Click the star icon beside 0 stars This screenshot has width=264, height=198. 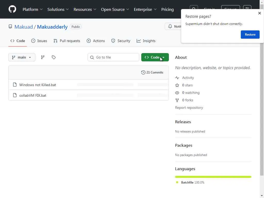pos(177,85)
